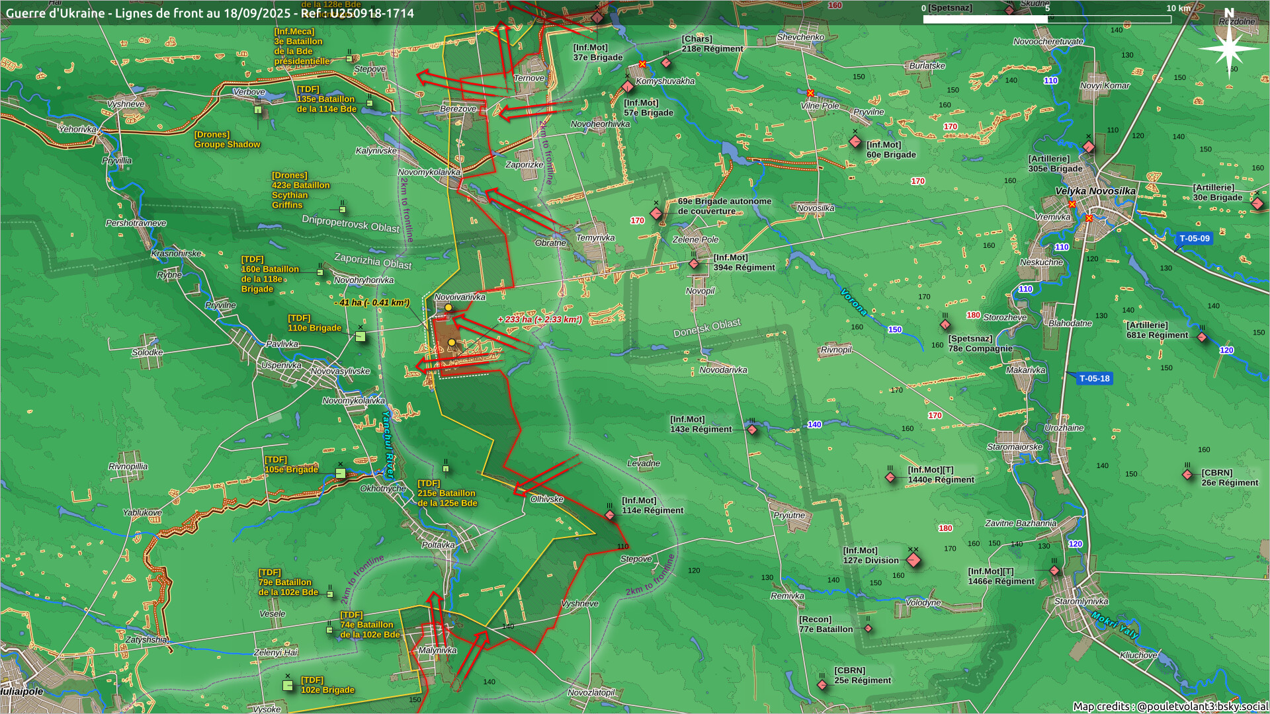Click the 102e Brigade green square marker

[x=288, y=686]
